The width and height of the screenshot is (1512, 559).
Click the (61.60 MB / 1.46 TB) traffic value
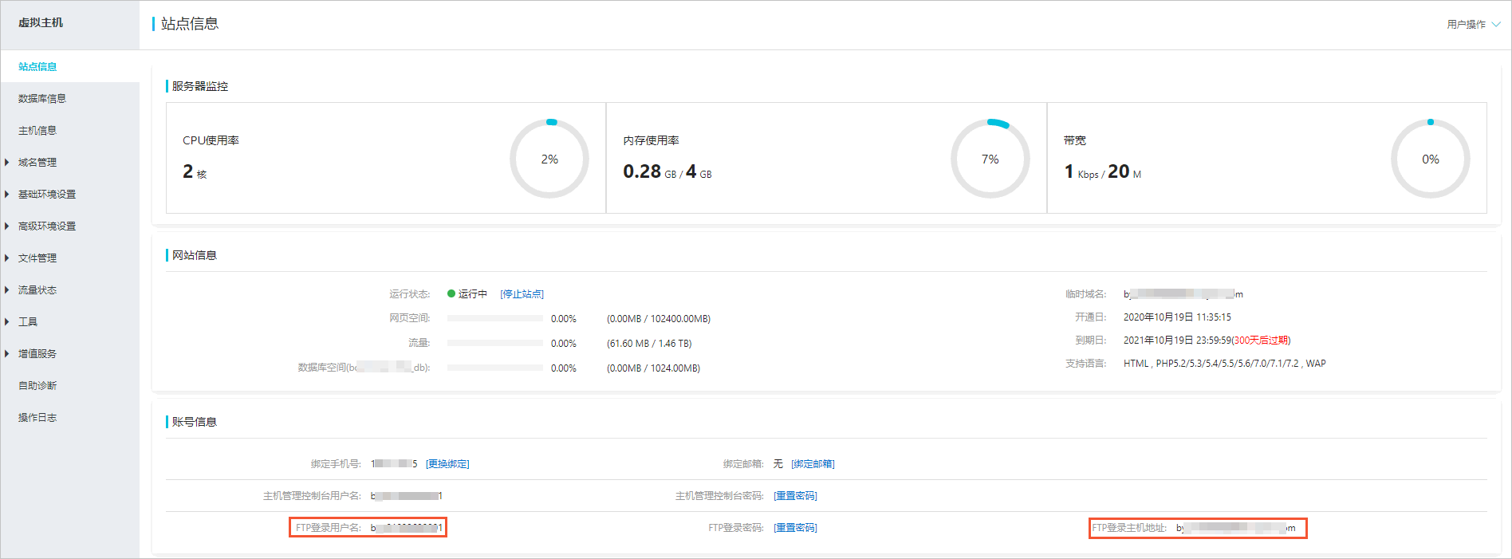tap(649, 344)
